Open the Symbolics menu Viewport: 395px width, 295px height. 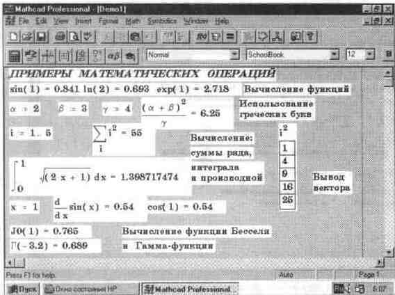162,21
